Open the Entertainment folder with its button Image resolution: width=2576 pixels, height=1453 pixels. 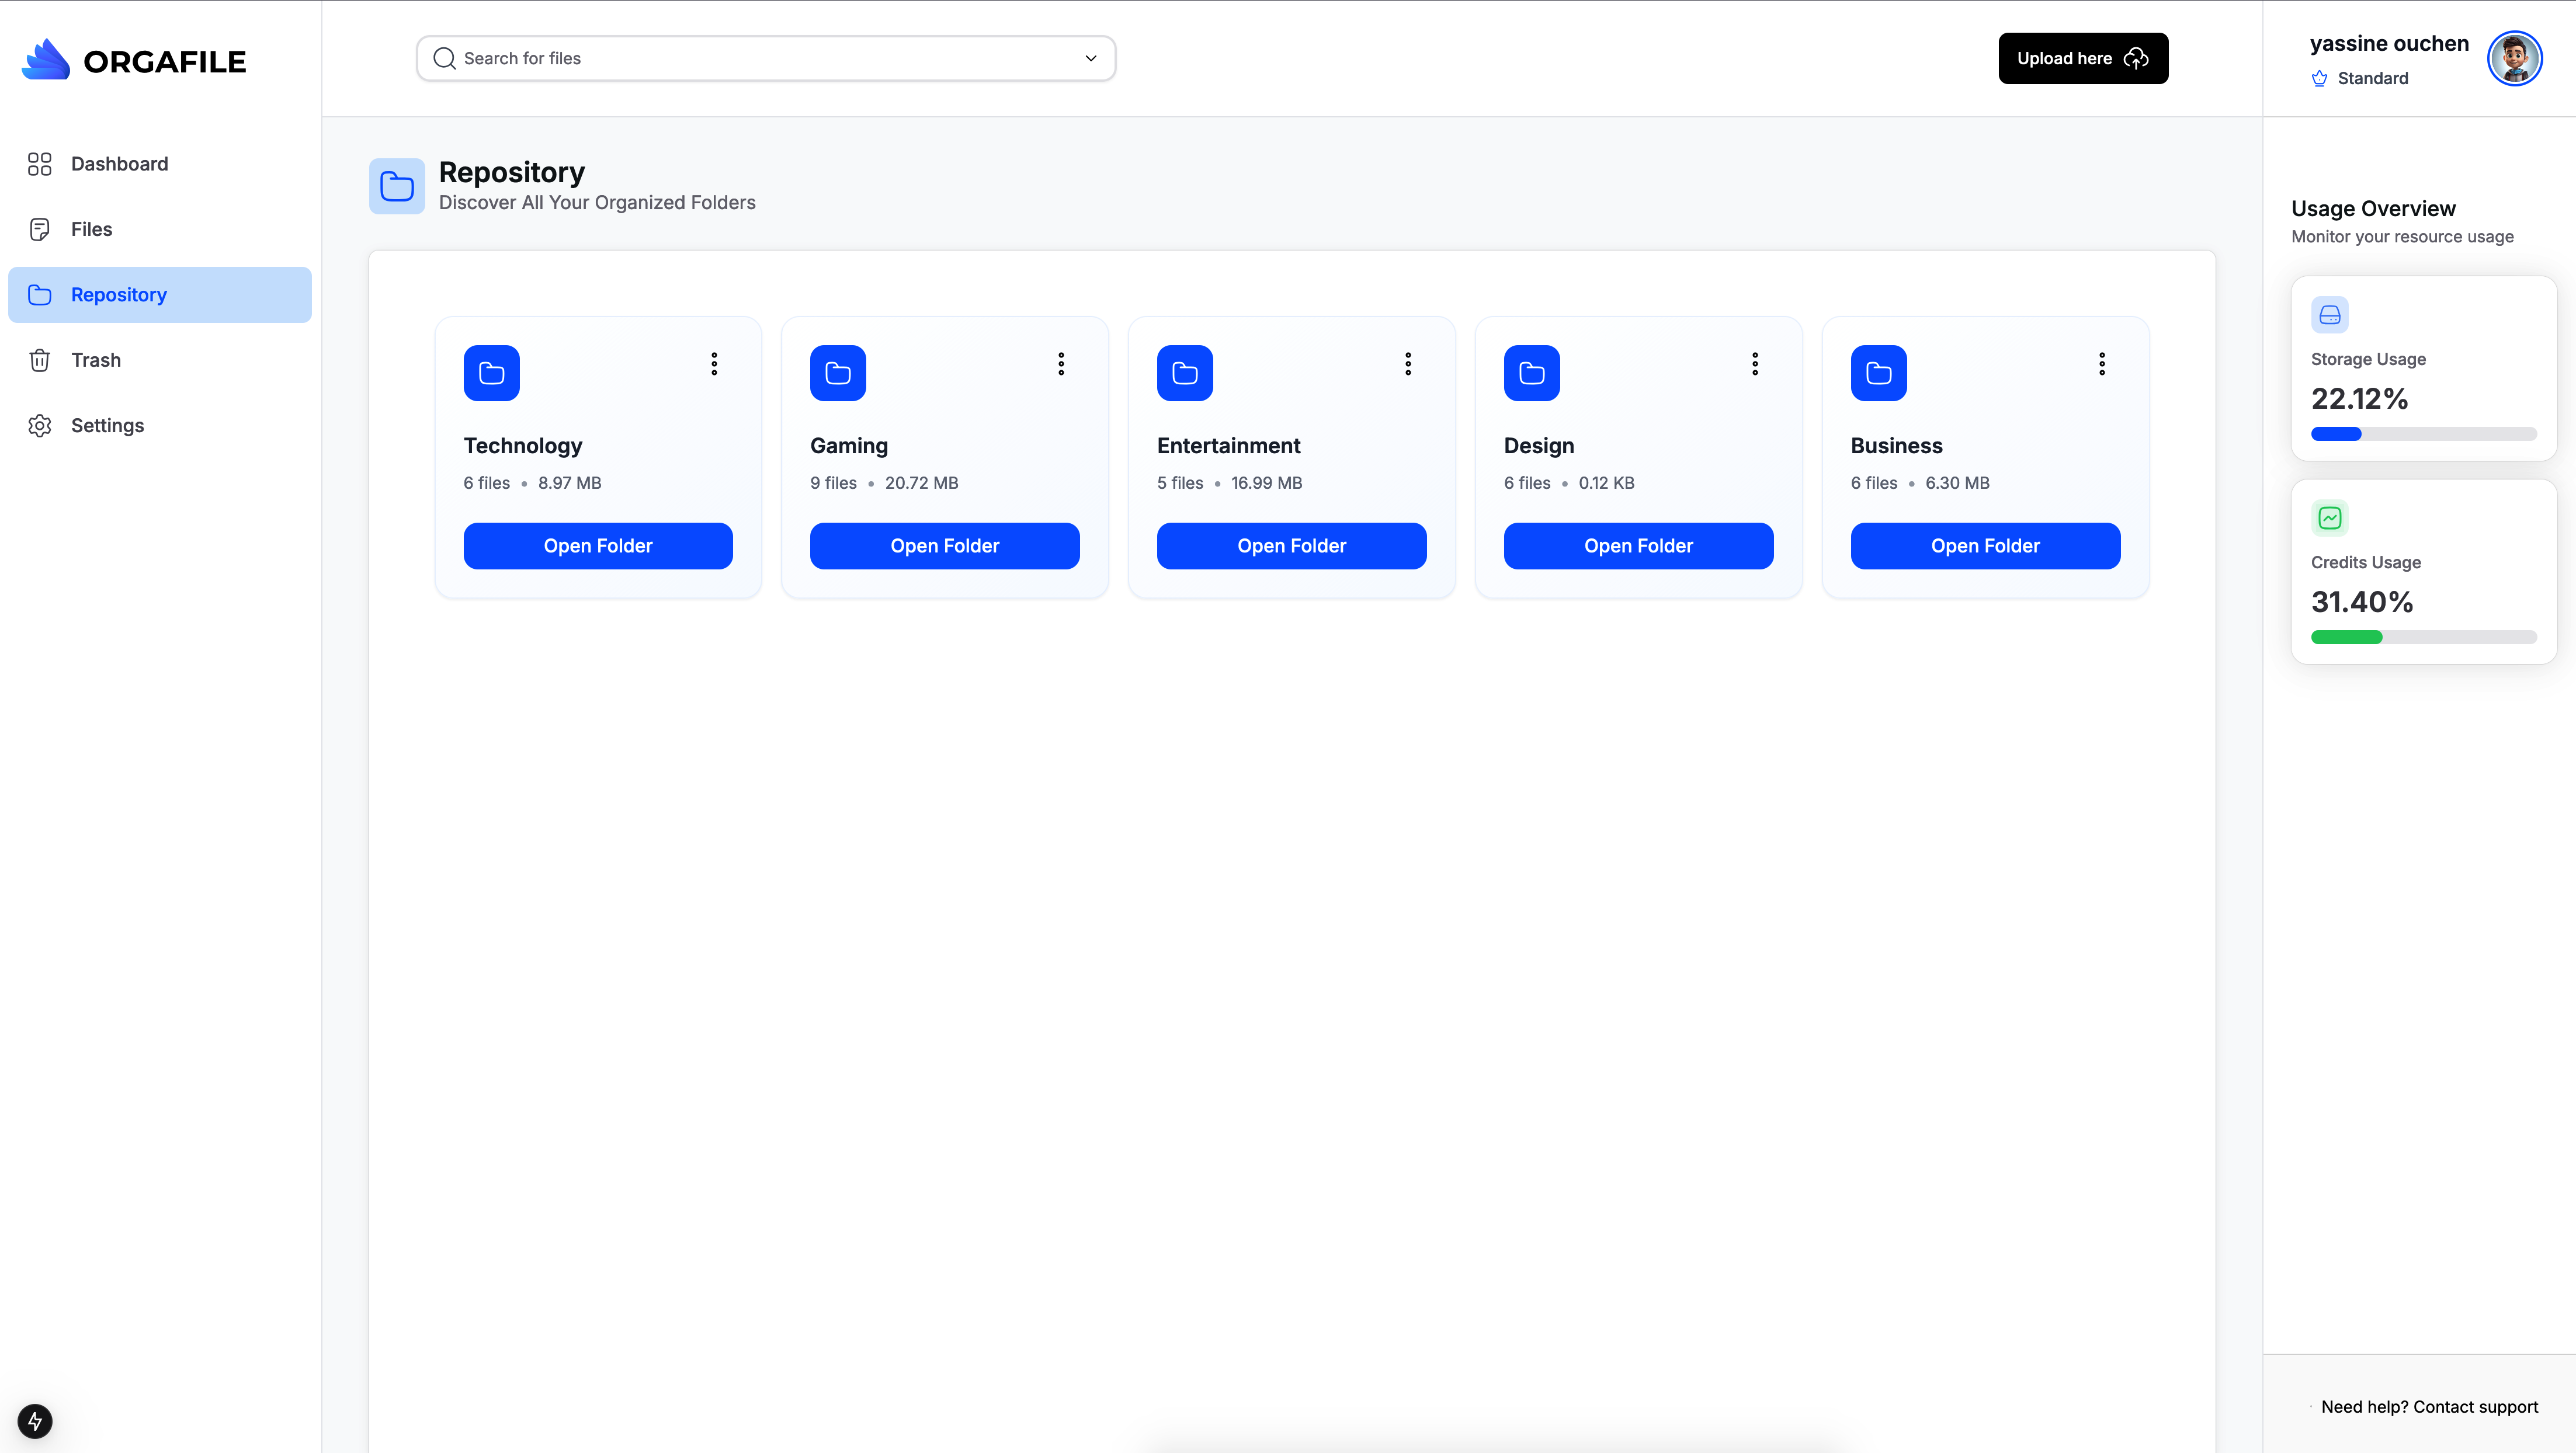1291,546
